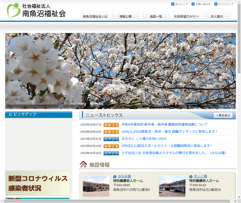Click arrow icon beside 法人トップ
Viewport: 241px width, 203px height.
click(173, 4)
